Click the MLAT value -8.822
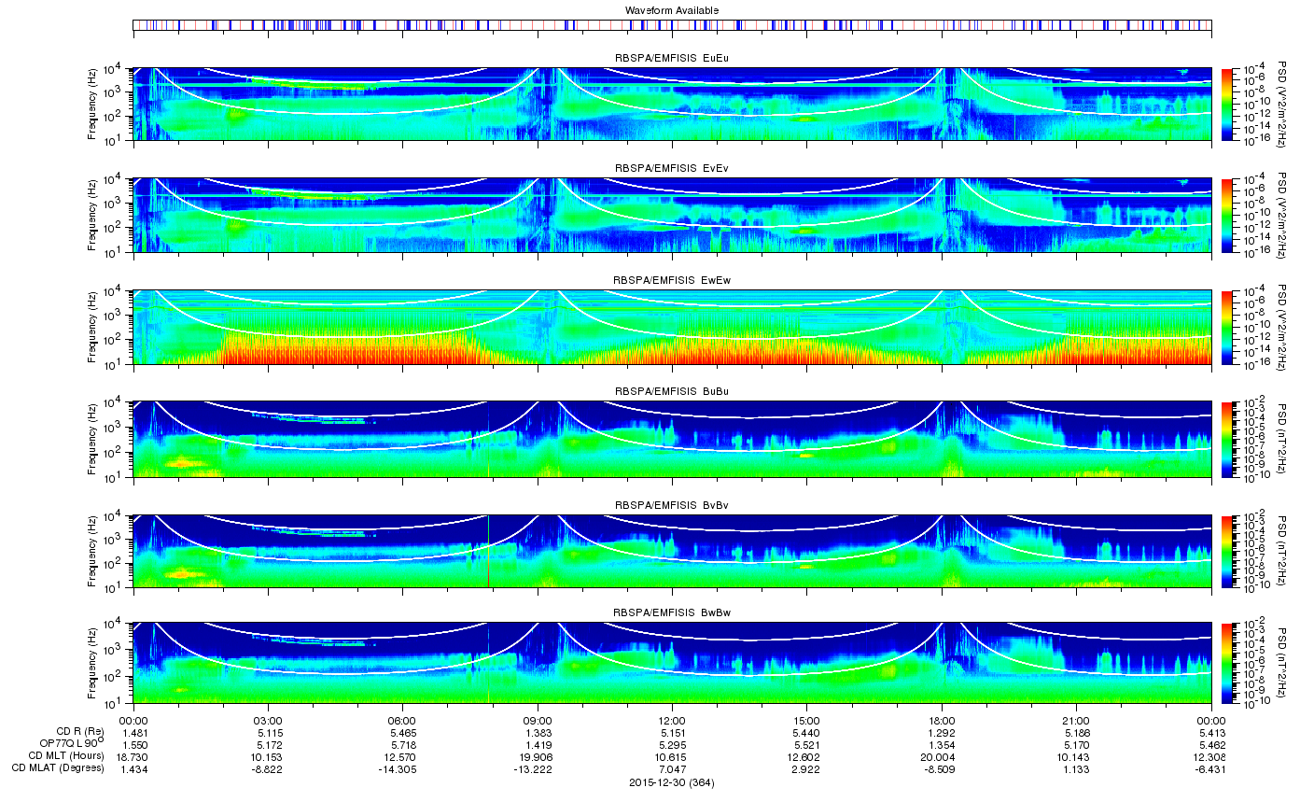Image resolution: width=1314 pixels, height=802 pixels. click(x=268, y=769)
